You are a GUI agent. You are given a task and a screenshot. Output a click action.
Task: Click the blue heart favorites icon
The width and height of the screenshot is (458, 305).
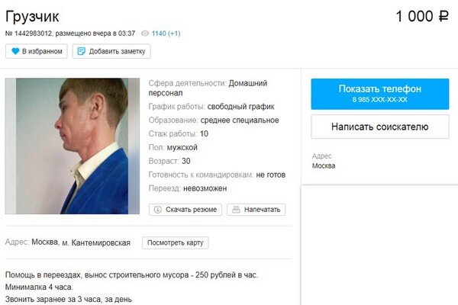point(15,51)
